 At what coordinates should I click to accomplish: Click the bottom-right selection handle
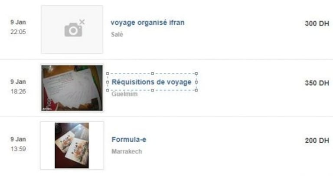click(x=196, y=90)
